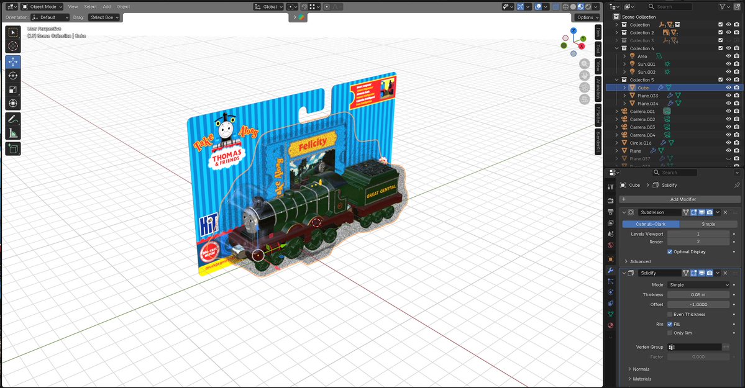
Task: Open the Drag Select Box dropdown
Action: pyautogui.click(x=104, y=17)
